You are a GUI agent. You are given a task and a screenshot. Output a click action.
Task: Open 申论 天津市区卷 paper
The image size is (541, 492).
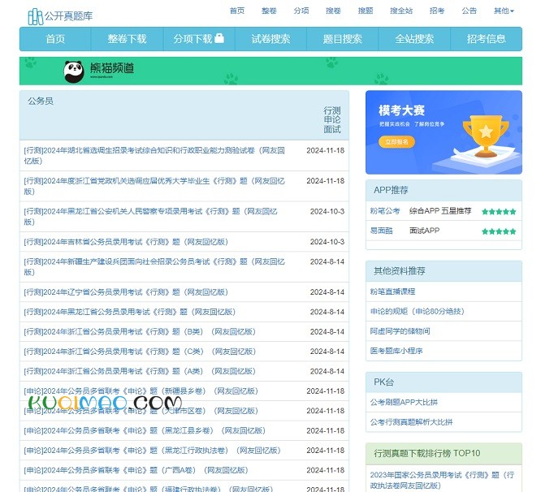141,411
